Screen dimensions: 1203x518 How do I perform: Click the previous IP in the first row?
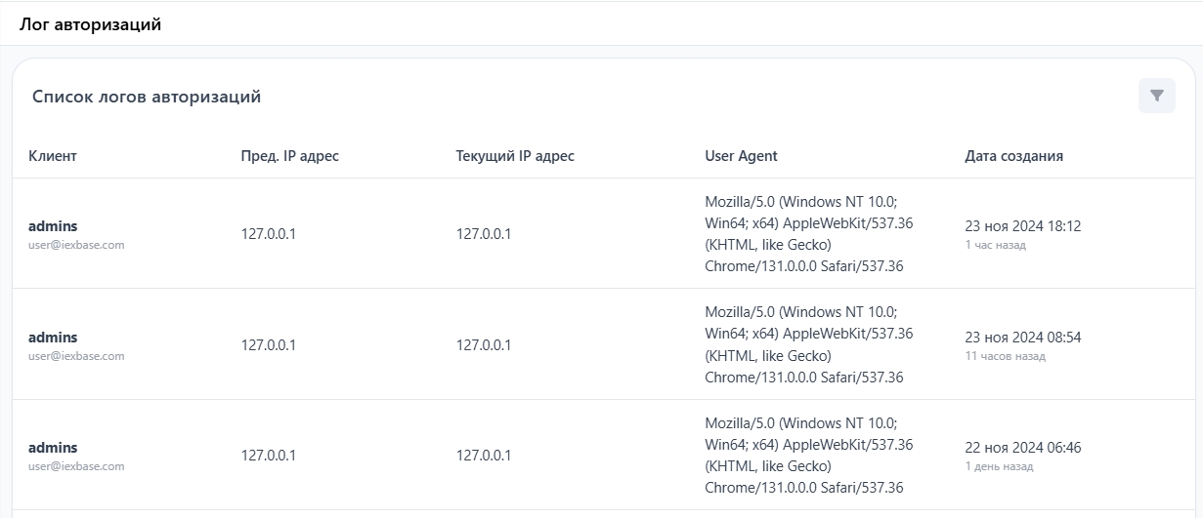coord(269,234)
